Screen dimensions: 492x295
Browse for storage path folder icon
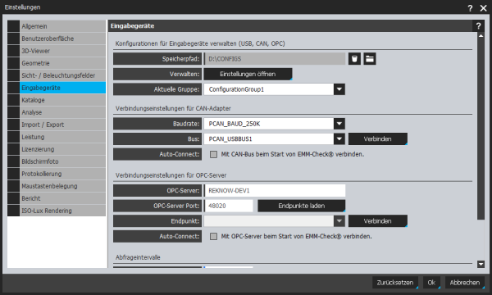370,59
